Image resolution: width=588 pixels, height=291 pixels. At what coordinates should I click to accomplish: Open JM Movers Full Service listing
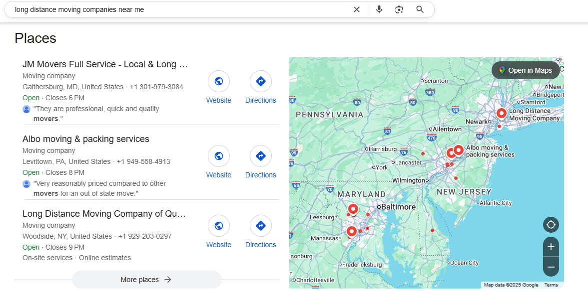[x=105, y=64]
